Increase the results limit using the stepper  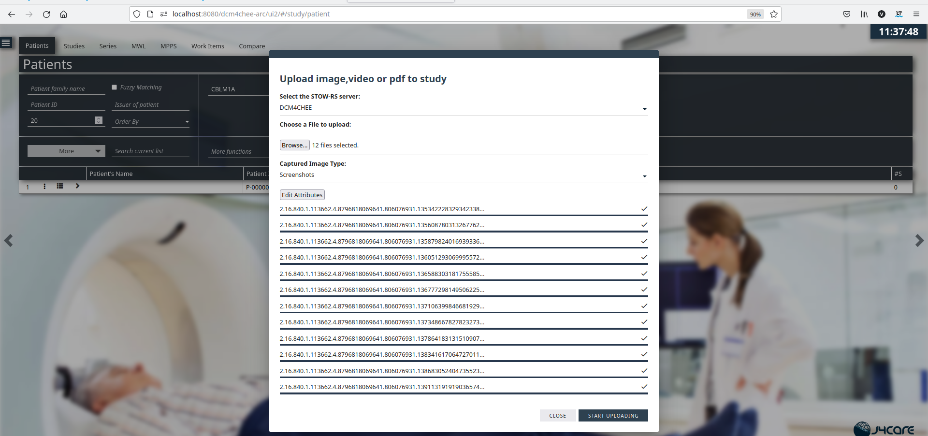(98, 118)
